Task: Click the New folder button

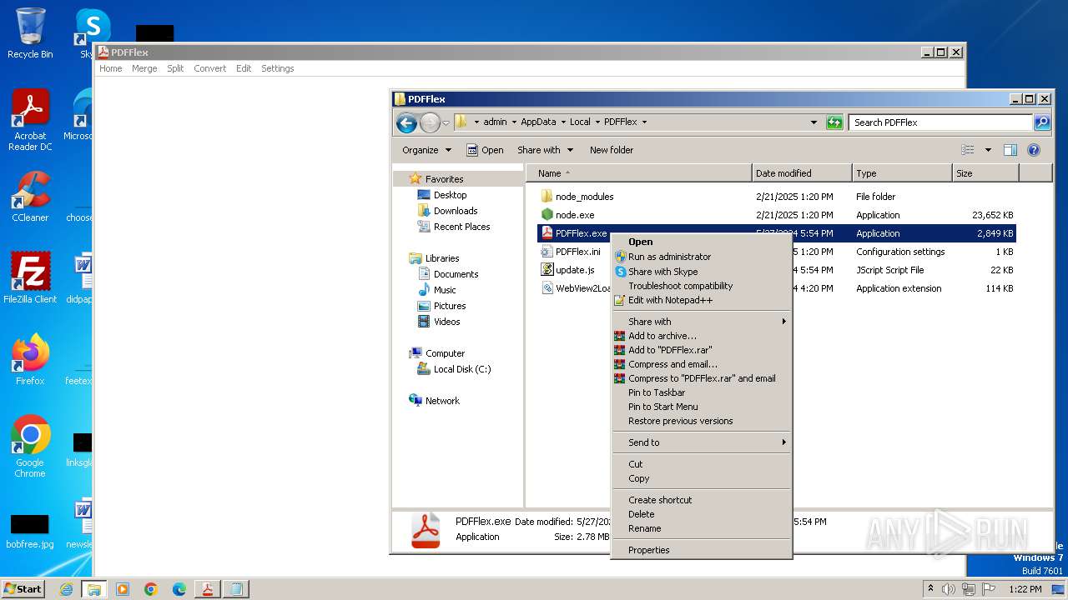Action: pos(612,150)
